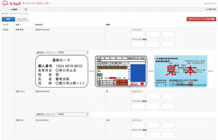The height and width of the screenshot is (140, 218).
Task: Focus first マイナンバー box in 長男 row
Action: 138,125
